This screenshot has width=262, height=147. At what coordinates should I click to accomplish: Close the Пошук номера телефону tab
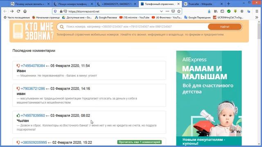(x=92, y=4)
